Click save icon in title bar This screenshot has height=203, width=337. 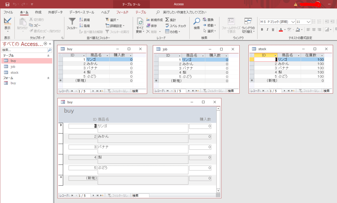[7, 4]
